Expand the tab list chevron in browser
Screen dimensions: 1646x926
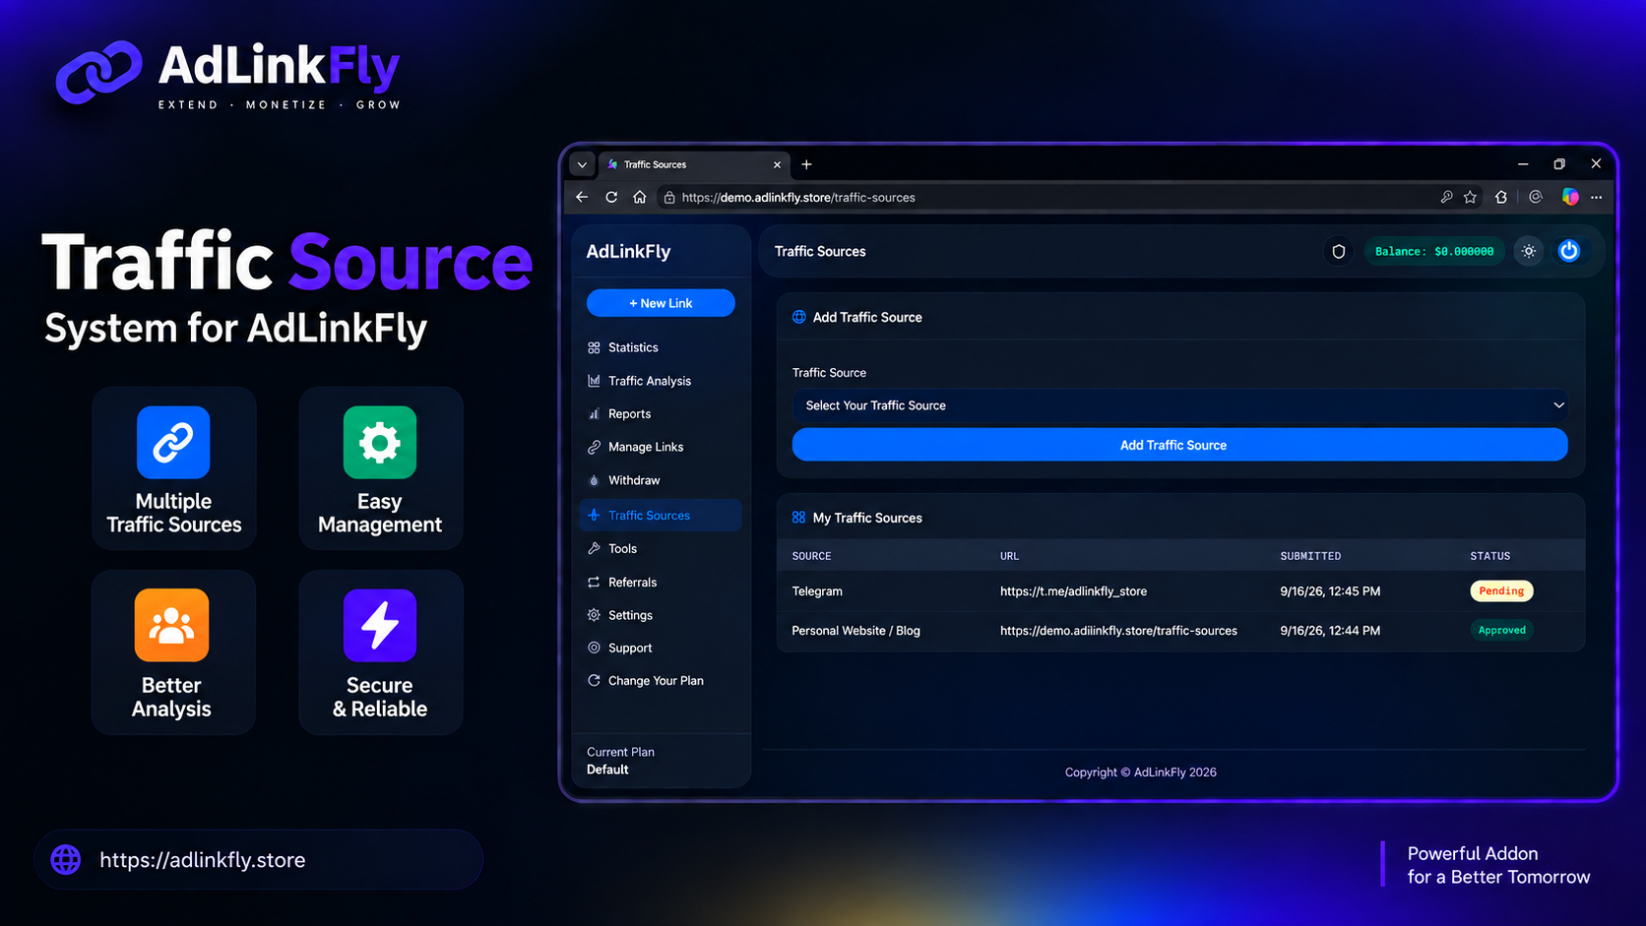pos(582,164)
